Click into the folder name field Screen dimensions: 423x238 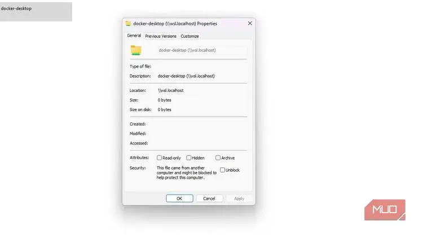202,50
